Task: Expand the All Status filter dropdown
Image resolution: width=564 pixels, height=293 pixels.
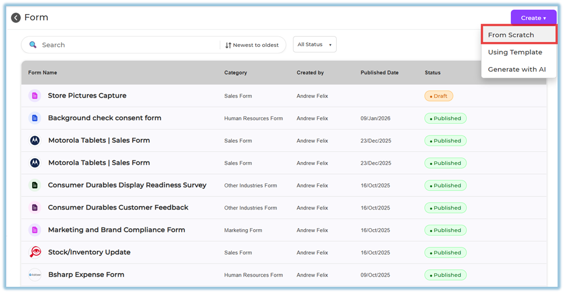Action: [315, 45]
